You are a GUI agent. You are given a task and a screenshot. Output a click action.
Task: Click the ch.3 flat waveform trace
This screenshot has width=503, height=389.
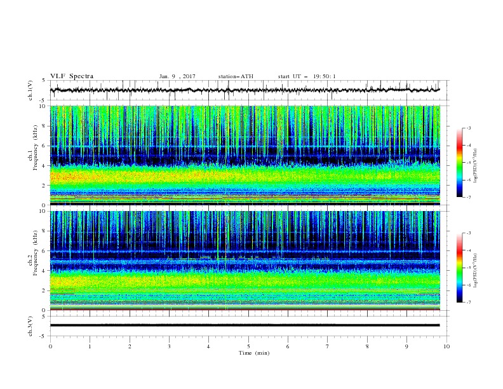[245, 325]
